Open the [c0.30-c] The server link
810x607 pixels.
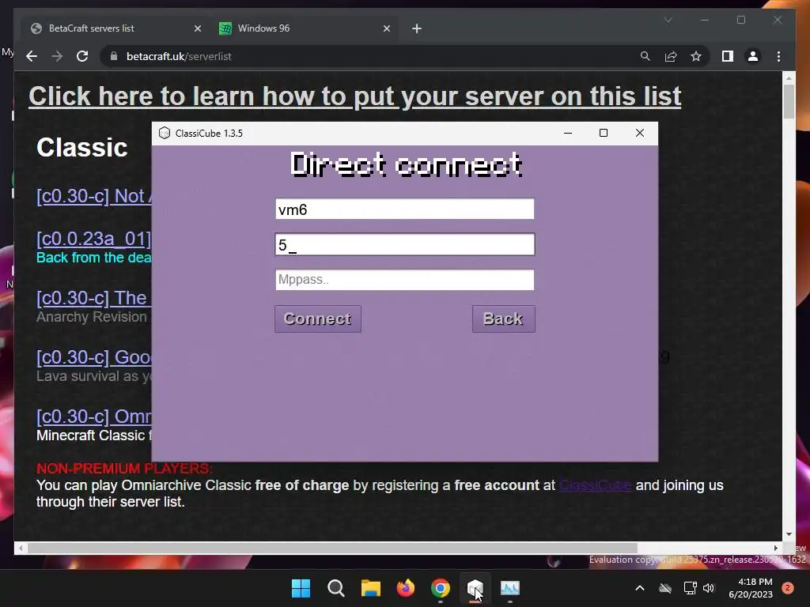pos(93,298)
